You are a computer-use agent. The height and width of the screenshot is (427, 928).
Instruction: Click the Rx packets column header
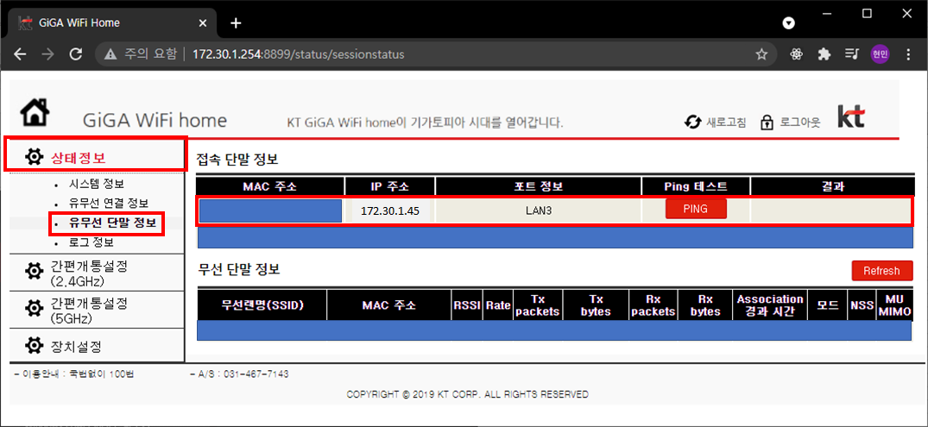pyautogui.click(x=653, y=305)
